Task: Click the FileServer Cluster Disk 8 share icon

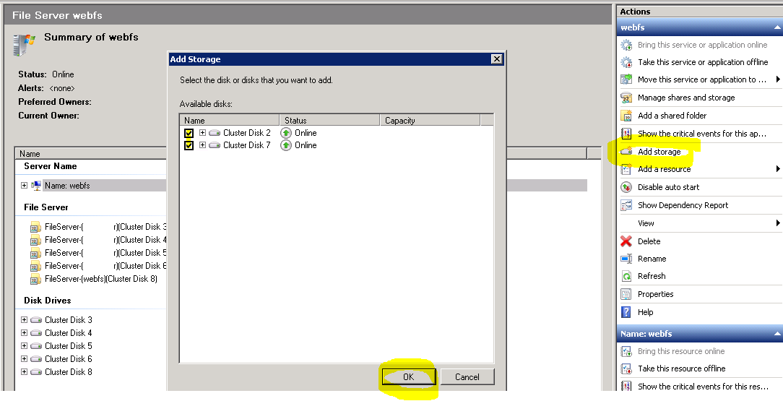Action: coord(35,279)
